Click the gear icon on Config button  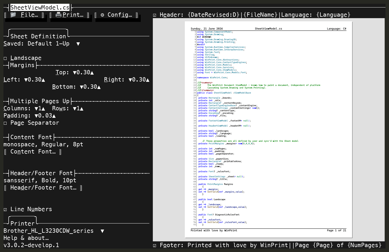coord(102,15)
